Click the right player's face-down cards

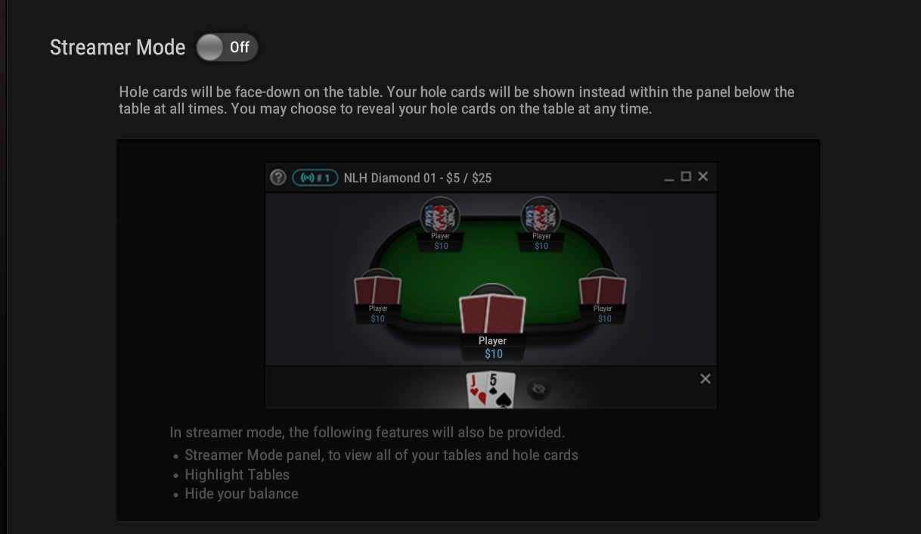coord(602,290)
